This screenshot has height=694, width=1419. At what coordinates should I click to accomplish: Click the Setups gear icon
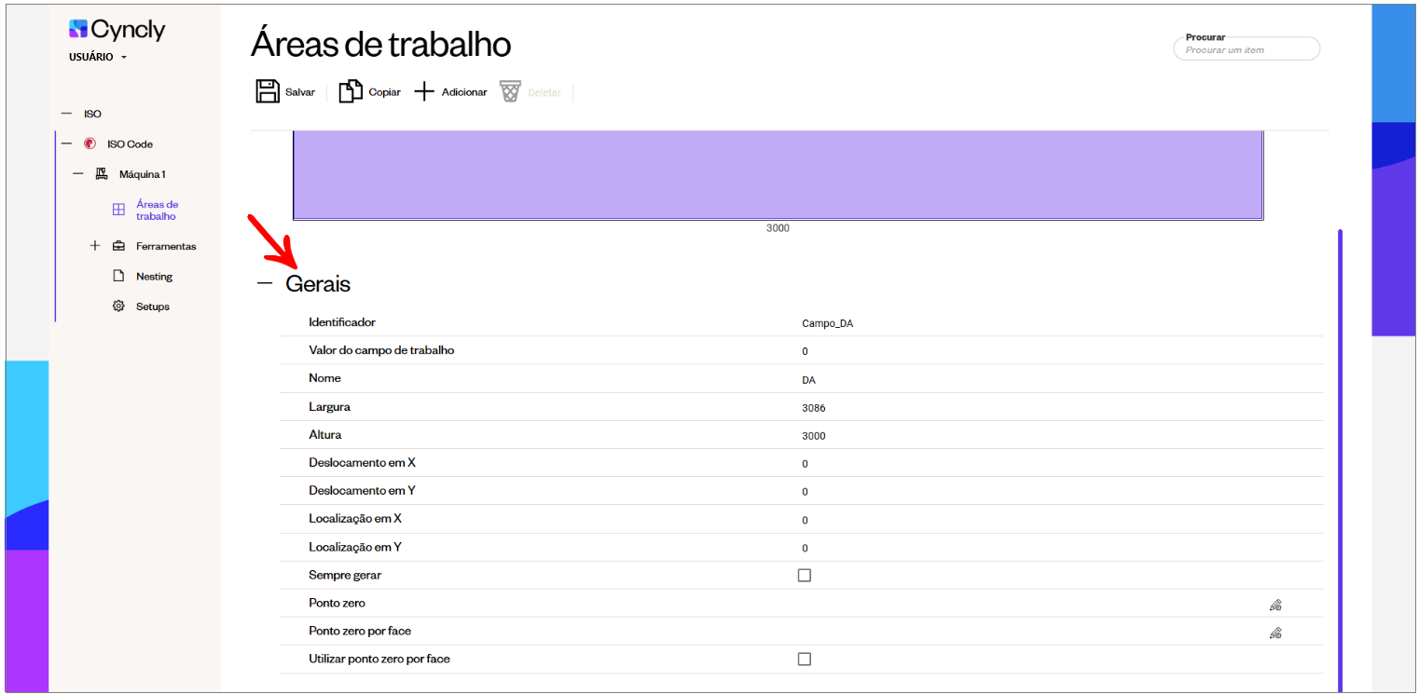118,306
